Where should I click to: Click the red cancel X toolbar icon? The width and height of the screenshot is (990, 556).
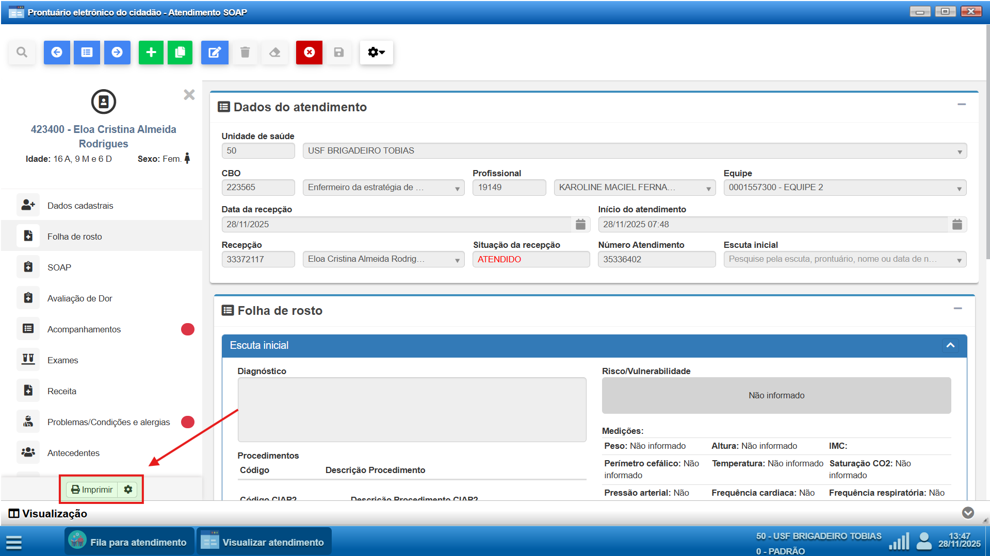pos(309,53)
